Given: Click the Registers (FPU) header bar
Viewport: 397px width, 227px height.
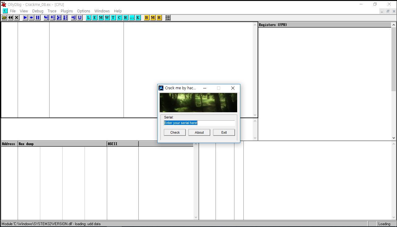Looking at the screenshot, I should click(x=325, y=25).
